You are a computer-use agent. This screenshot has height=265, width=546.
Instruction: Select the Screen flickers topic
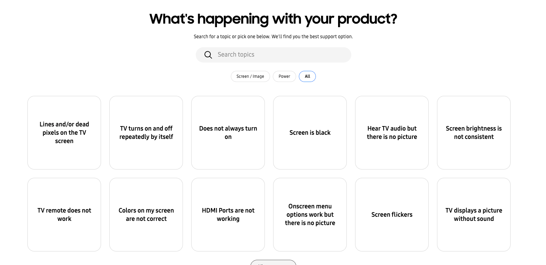392,215
